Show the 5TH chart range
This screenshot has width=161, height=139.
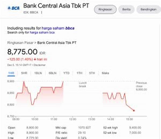(x=92, y=73)
